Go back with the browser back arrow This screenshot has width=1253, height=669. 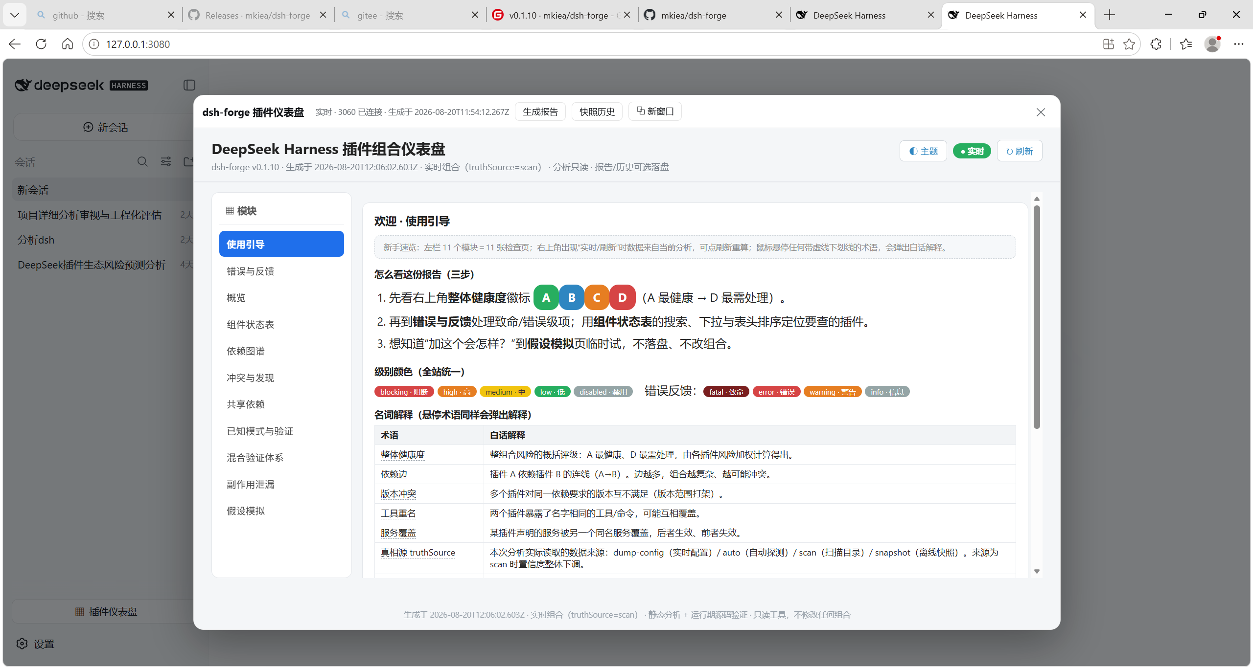click(x=15, y=44)
